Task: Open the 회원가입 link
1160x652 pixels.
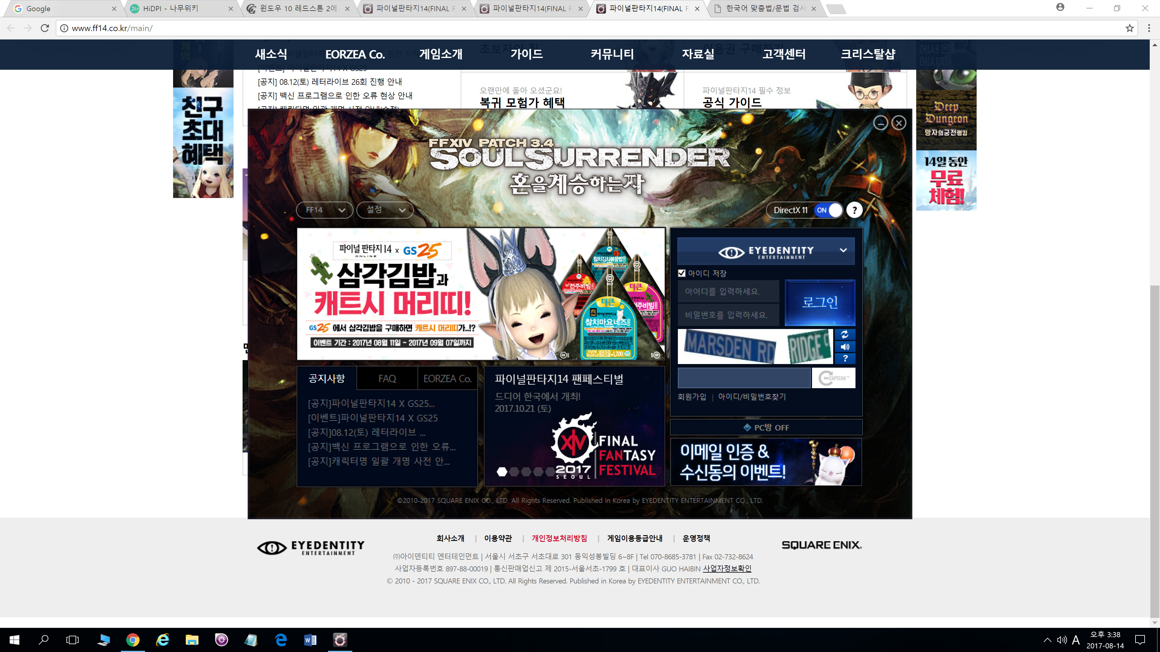Action: click(x=692, y=397)
